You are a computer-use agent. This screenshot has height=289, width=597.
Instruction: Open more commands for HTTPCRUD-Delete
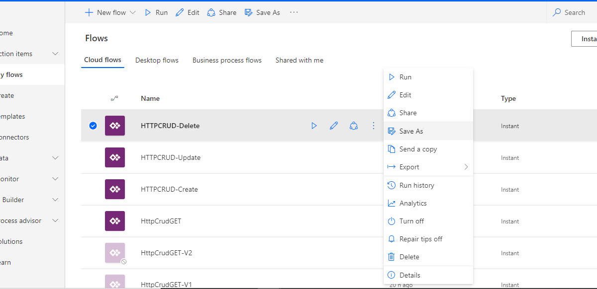[374, 125]
